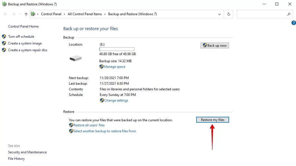Click the 'Files in libraries and personal folders' text
This screenshot has width=296, height=166.
pos(140,89)
